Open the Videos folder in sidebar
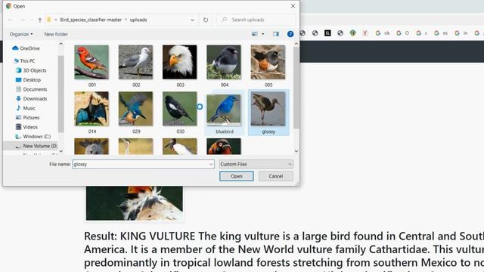 coord(27,127)
